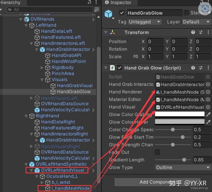Toggle the Static checkbox
This screenshot has width=212, height=192.
[x=186, y=13]
